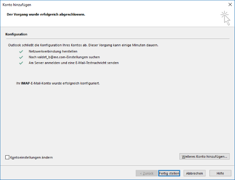Select the Nach valdet_b@me.com-Einstellungen suchen text
235x180 pixels.
64,57
